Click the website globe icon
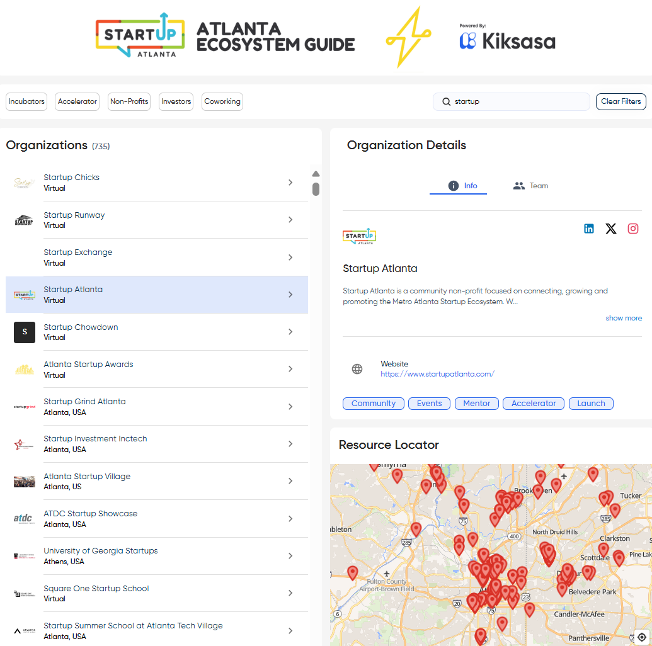The height and width of the screenshot is (646, 652). [x=357, y=369]
